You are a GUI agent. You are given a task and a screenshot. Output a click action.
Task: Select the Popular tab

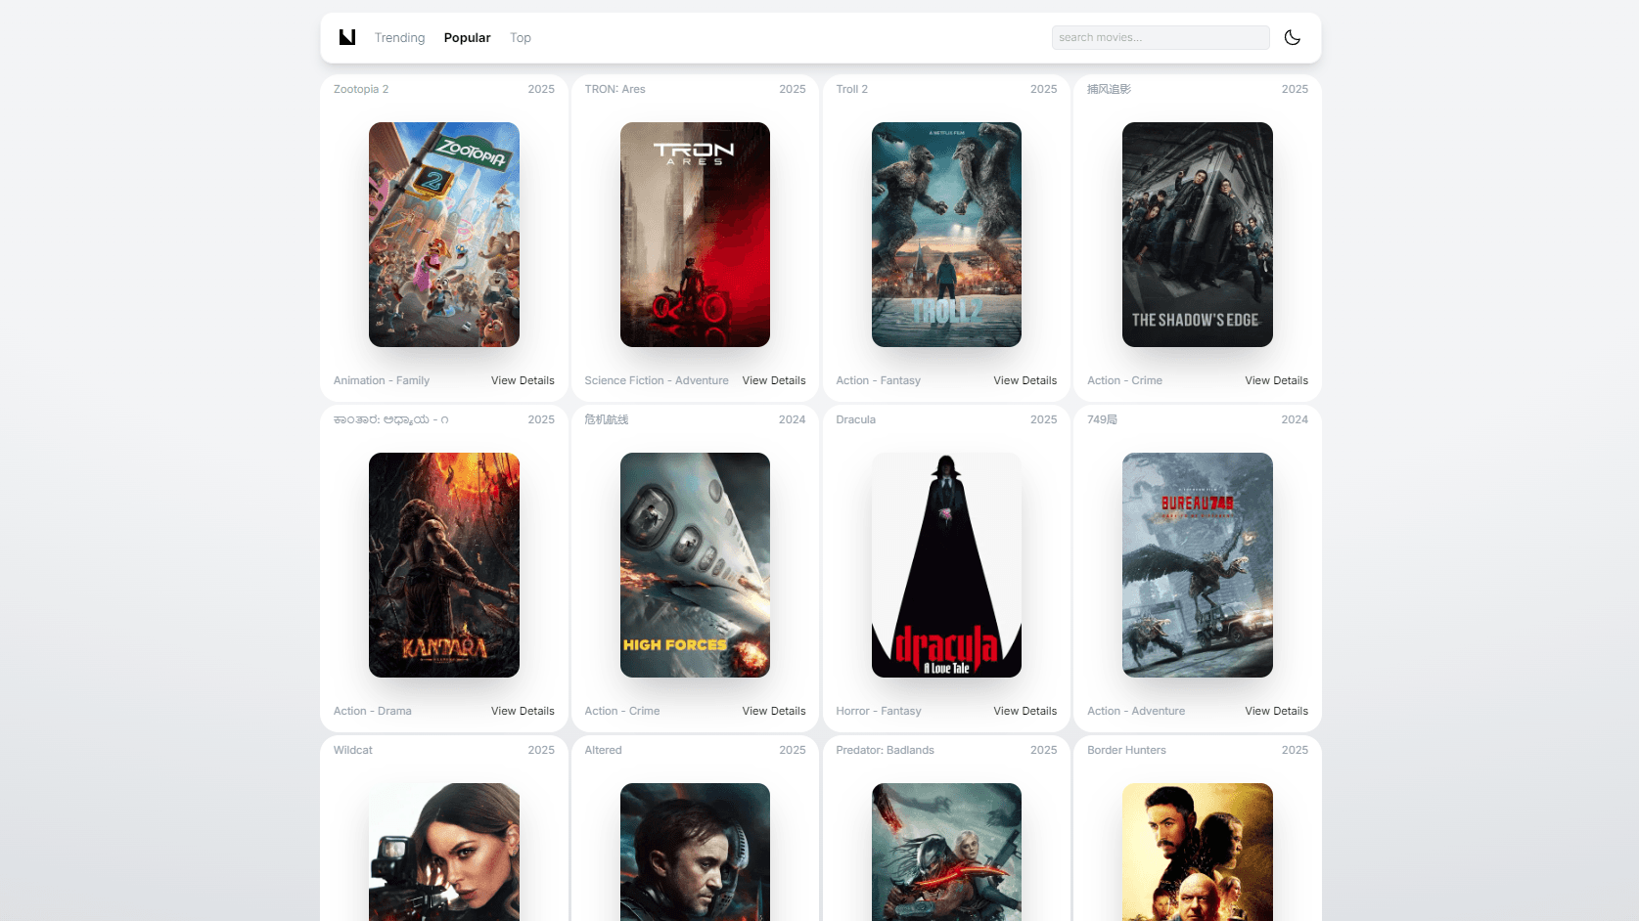point(467,37)
